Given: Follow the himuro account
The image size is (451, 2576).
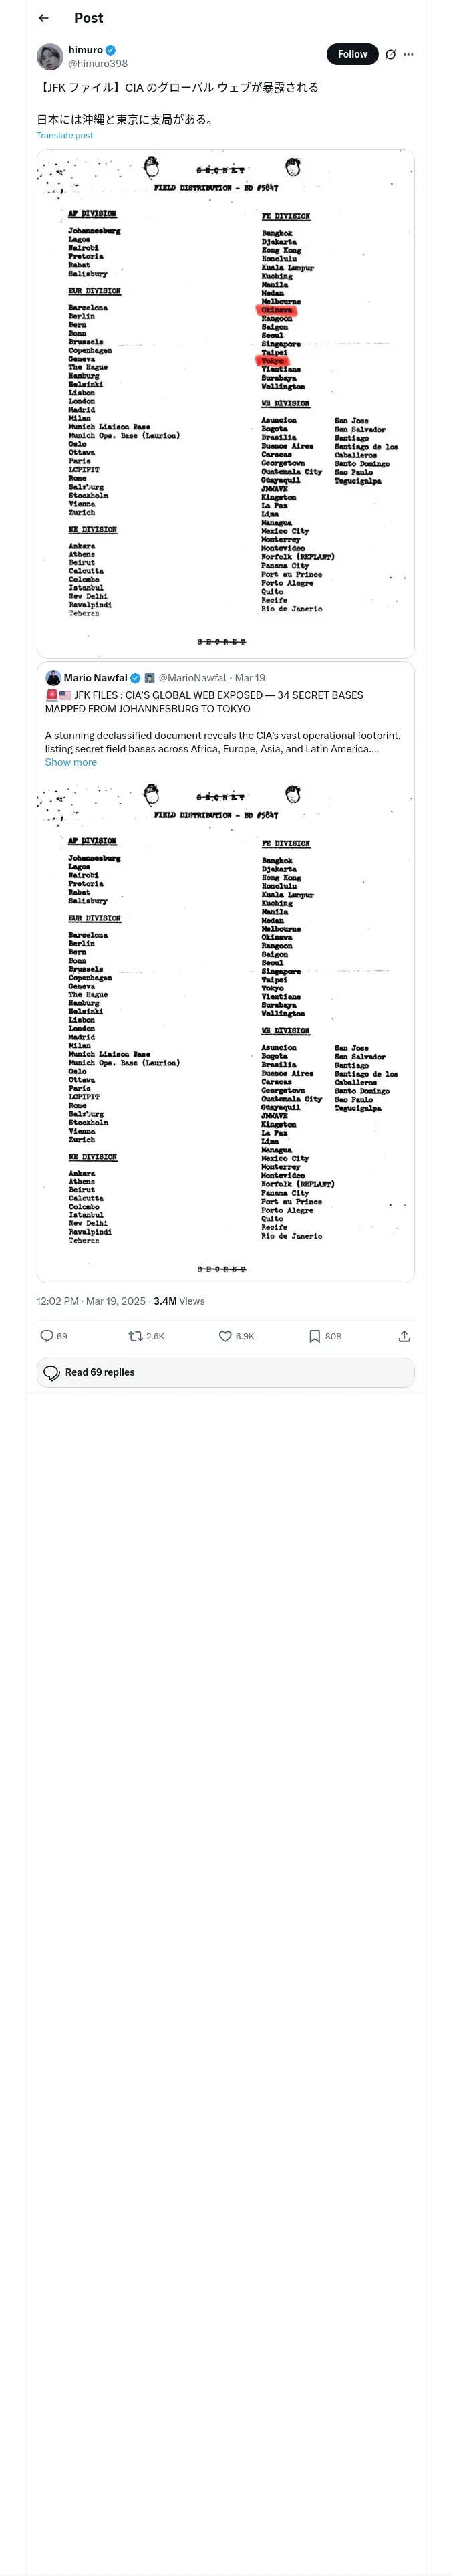Looking at the screenshot, I should click(352, 54).
